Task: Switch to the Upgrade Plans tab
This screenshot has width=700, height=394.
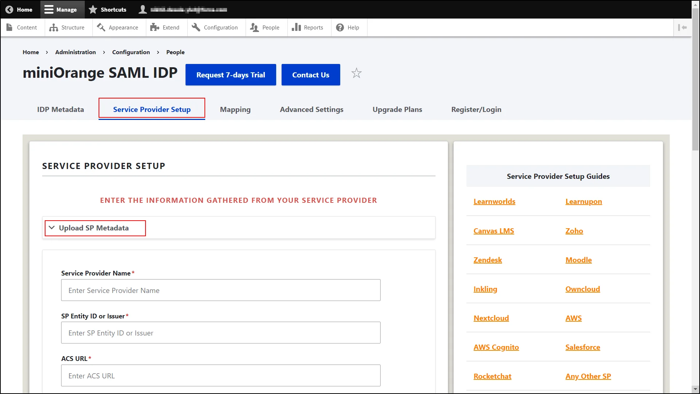Action: (x=397, y=109)
